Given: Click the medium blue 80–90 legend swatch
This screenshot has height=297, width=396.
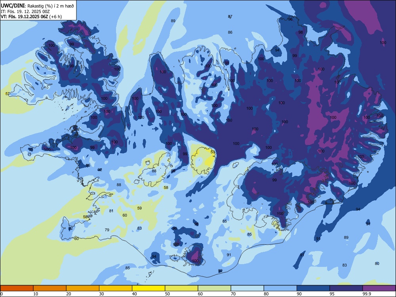Looking at the screenshot, I should [x=280, y=288].
